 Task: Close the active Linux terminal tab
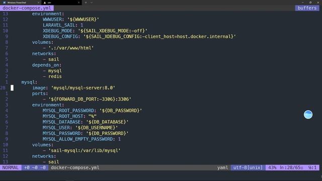[x=79, y=3]
